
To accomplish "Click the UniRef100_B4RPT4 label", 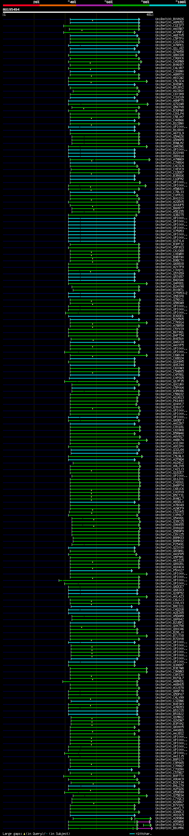I will 170,485.
